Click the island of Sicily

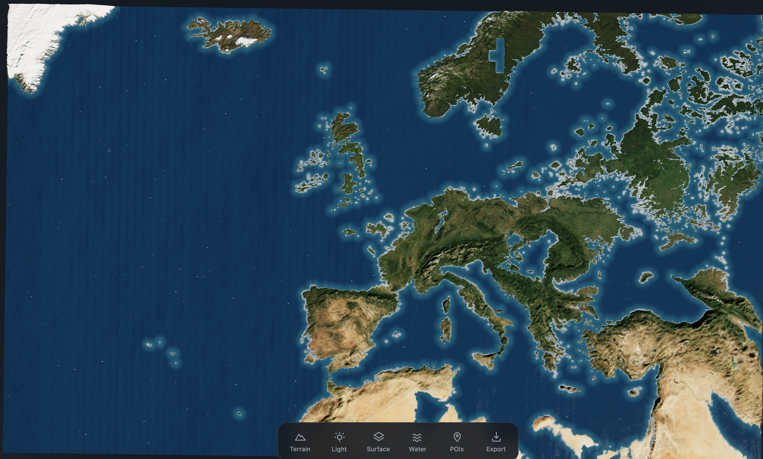(x=485, y=360)
